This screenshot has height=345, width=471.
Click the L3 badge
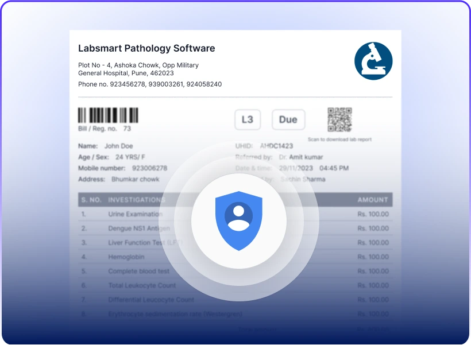[248, 119]
